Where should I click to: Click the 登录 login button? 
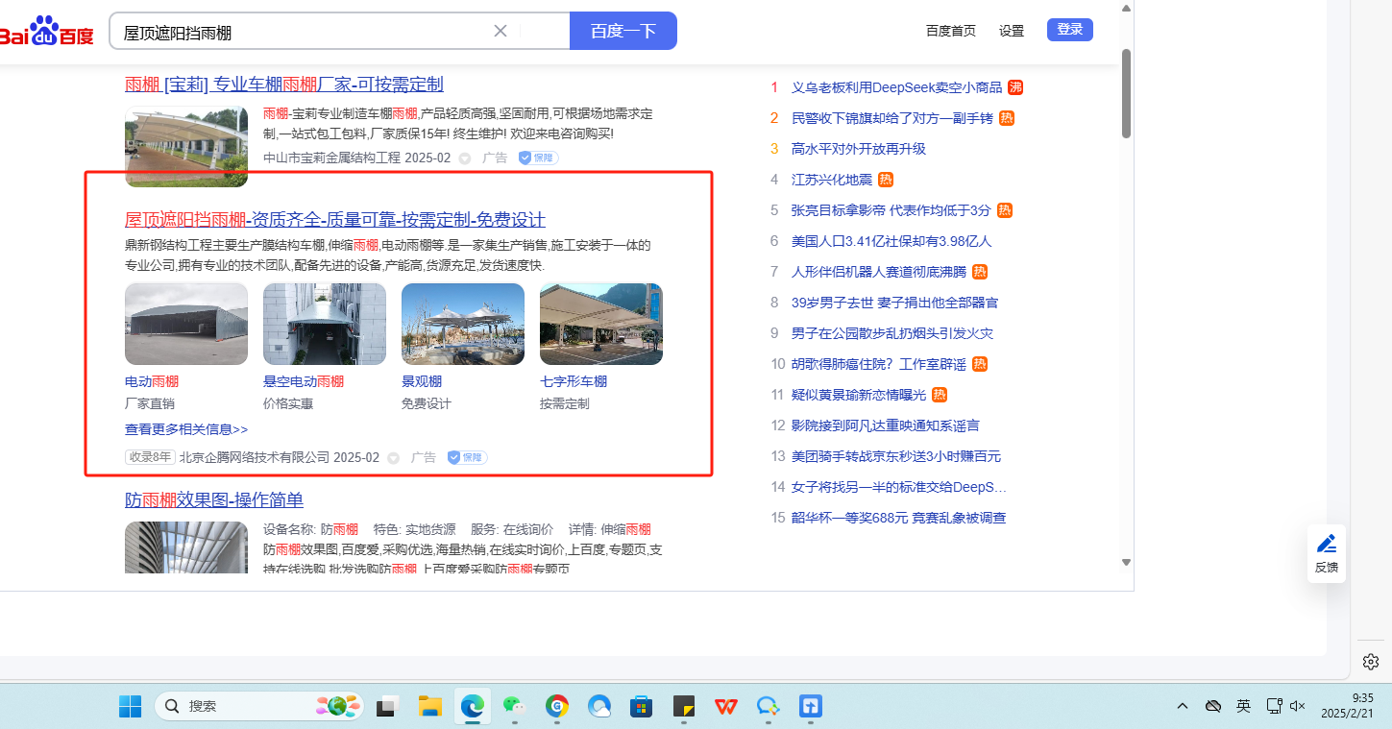pos(1069,30)
